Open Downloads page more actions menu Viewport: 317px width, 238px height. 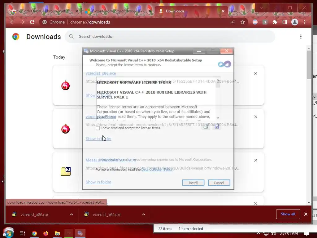point(301,37)
